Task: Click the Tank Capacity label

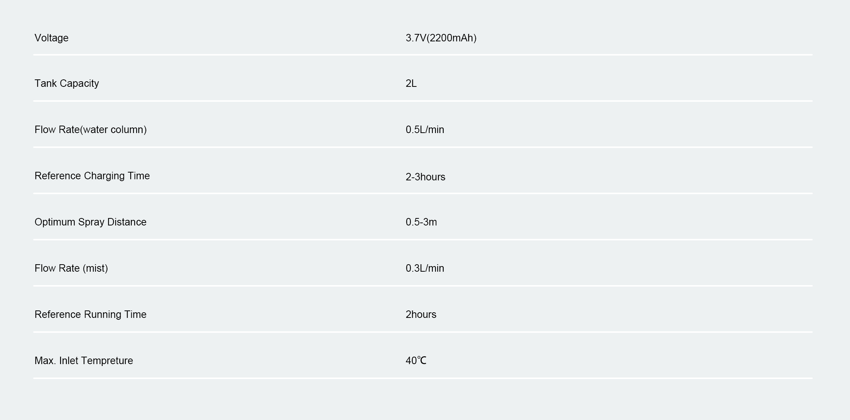Action: click(x=67, y=83)
